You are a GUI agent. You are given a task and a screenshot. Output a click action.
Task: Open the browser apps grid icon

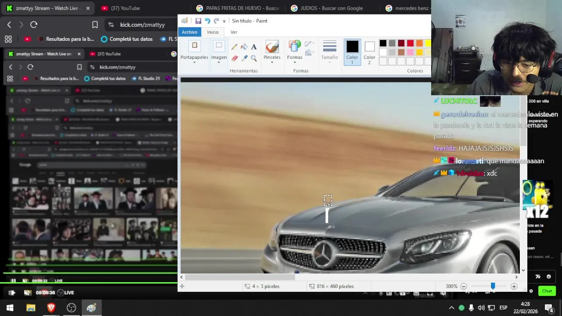point(8,39)
